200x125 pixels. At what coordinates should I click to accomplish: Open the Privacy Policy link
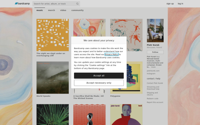112,54
